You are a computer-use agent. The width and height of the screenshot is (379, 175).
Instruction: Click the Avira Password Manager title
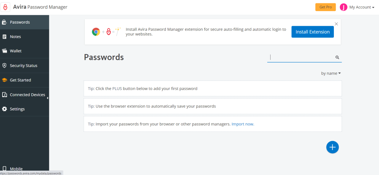[40, 7]
